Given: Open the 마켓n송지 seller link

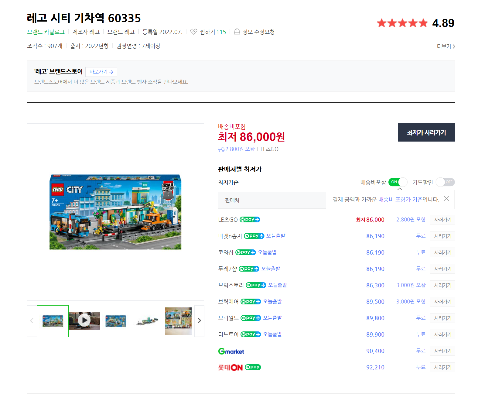Looking at the screenshot, I should 230,236.
